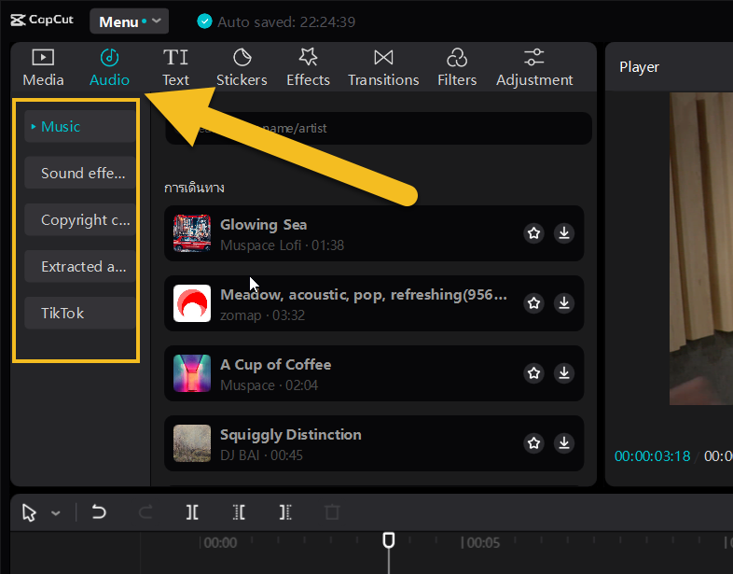This screenshot has height=574, width=733.
Task: Click the delete-left trim tool
Action: (239, 512)
